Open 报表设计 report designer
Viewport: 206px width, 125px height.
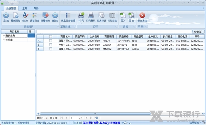pos(101,15)
